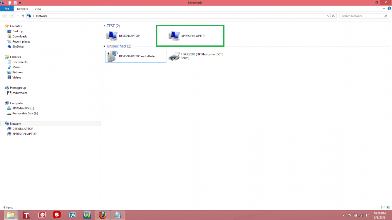Select mdurthaler under Homegroup

20,93
